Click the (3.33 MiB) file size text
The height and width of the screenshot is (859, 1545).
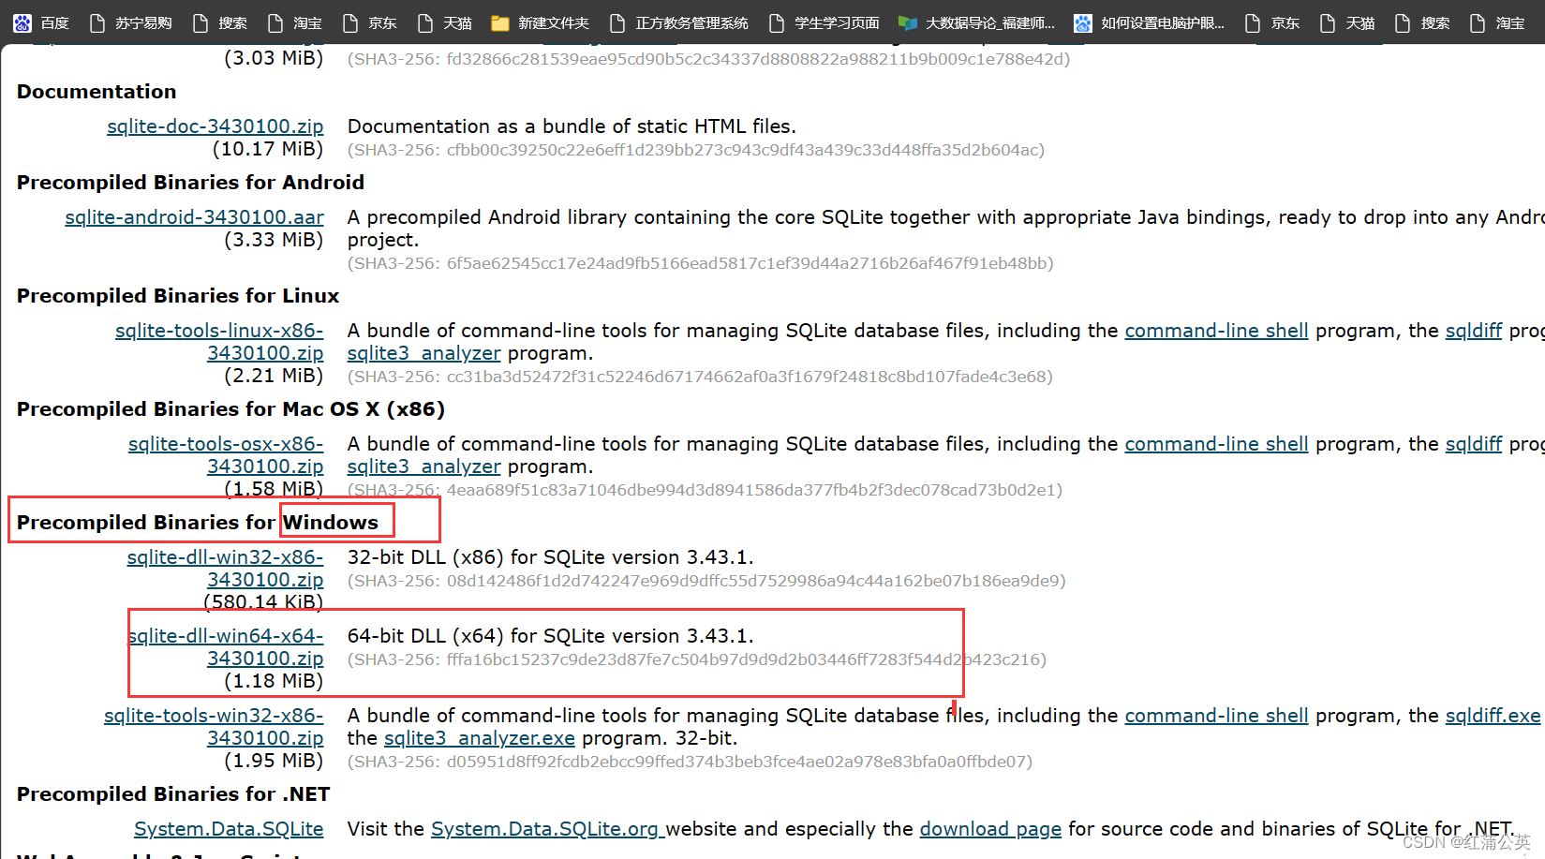274,240
